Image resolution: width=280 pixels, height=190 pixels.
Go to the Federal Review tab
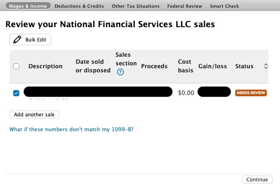(185, 6)
